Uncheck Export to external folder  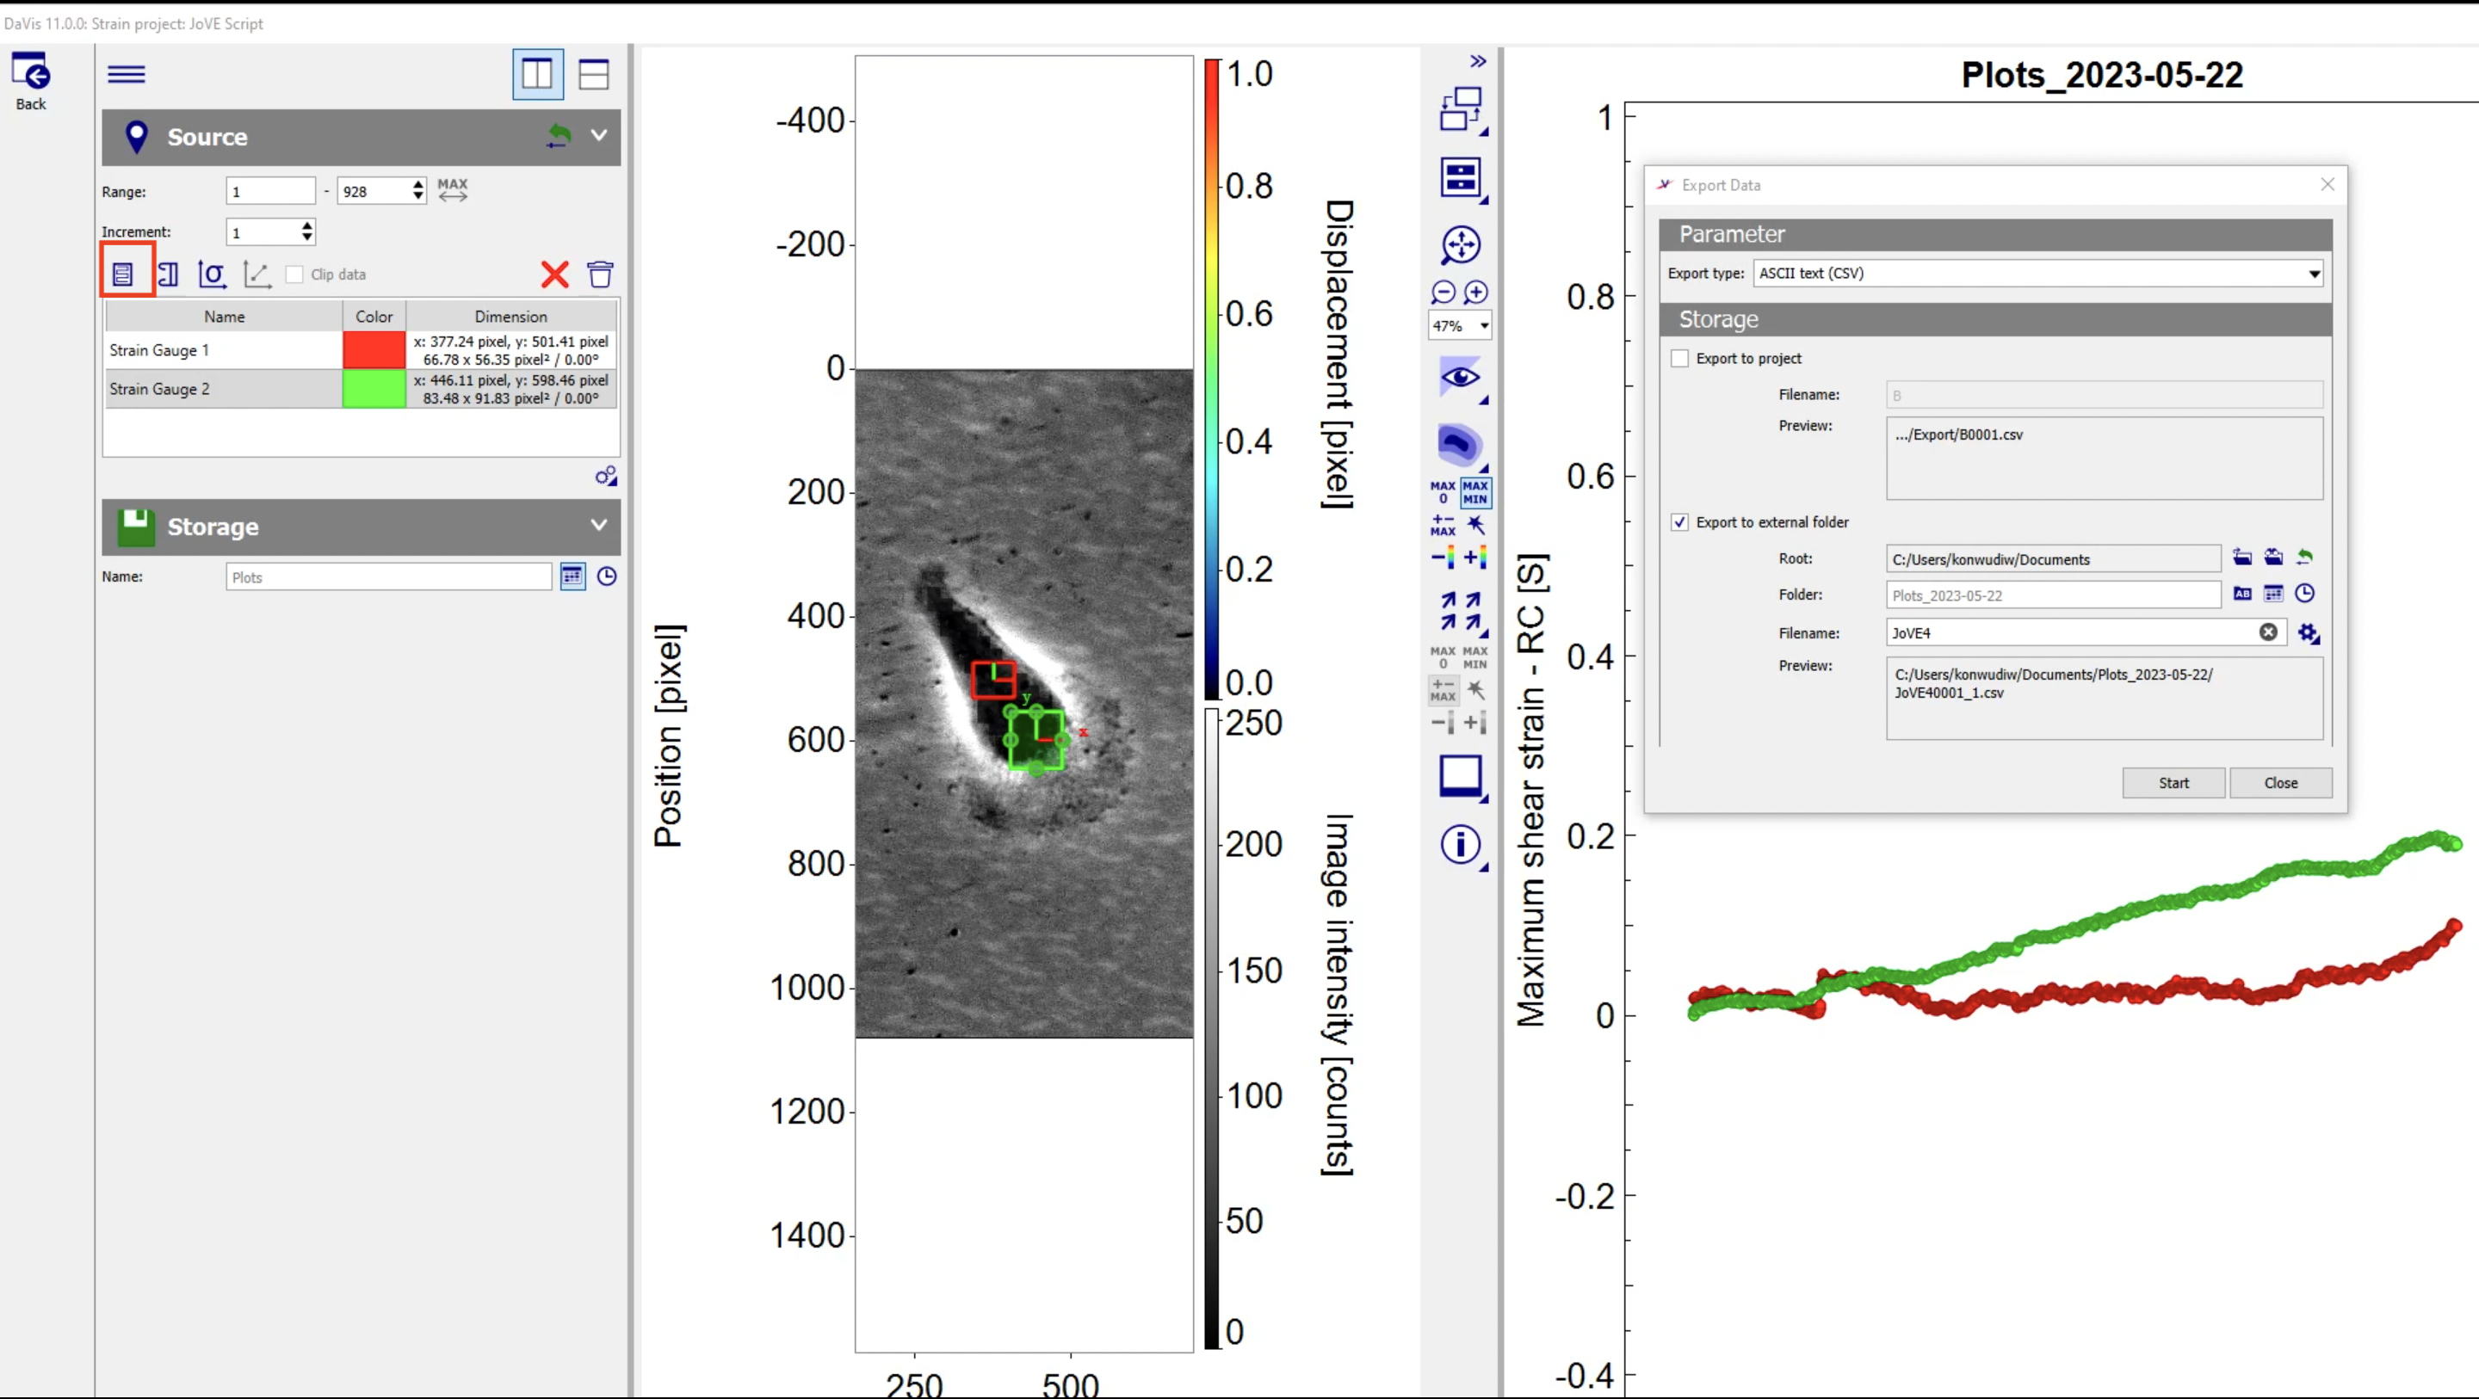pos(1679,521)
